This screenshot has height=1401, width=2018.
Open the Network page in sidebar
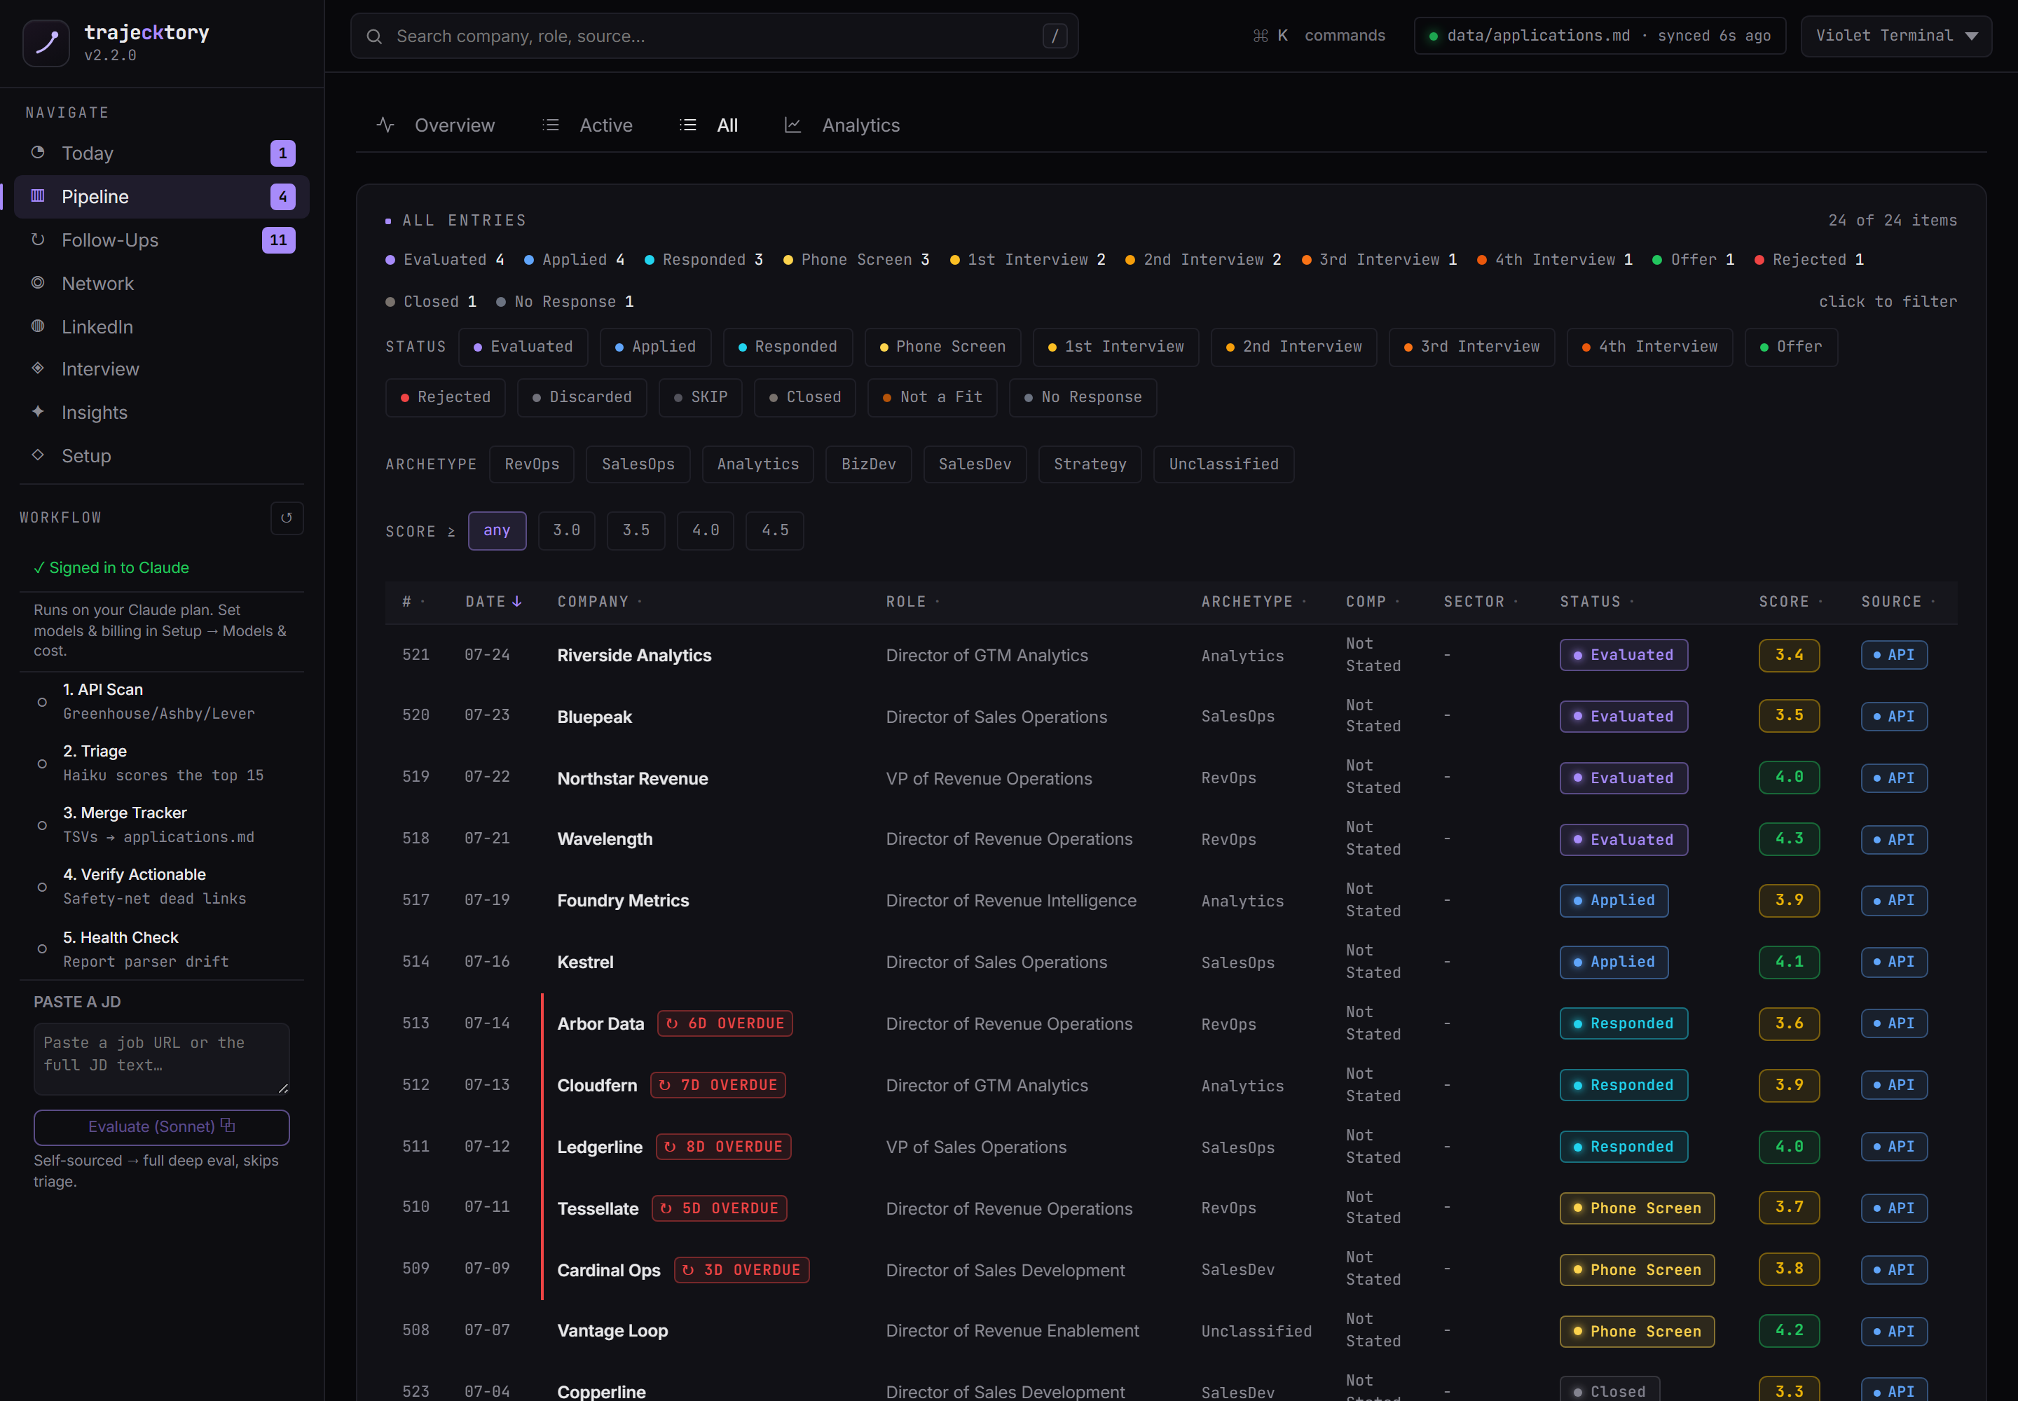click(162, 283)
